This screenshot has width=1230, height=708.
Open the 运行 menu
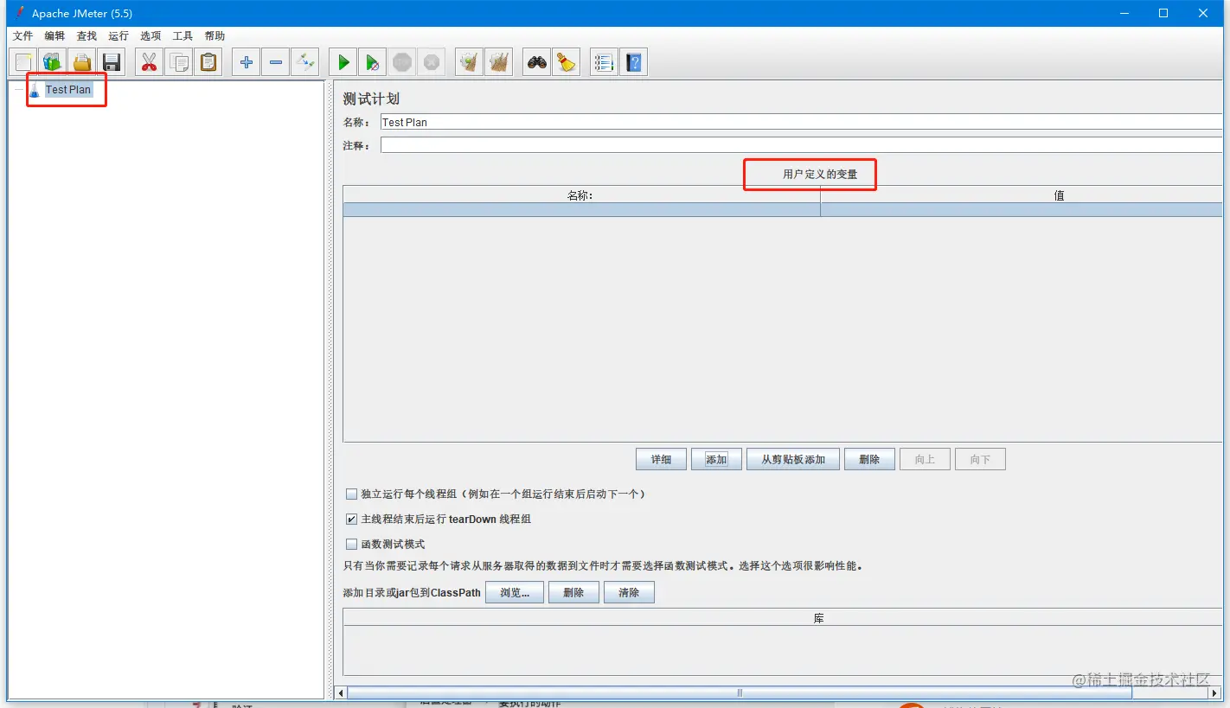coord(119,36)
